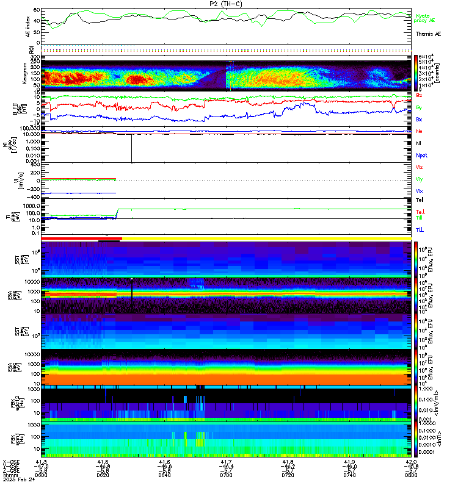Select the green parallel Ti legend label
The width and height of the screenshot is (458, 488).
click(419, 218)
